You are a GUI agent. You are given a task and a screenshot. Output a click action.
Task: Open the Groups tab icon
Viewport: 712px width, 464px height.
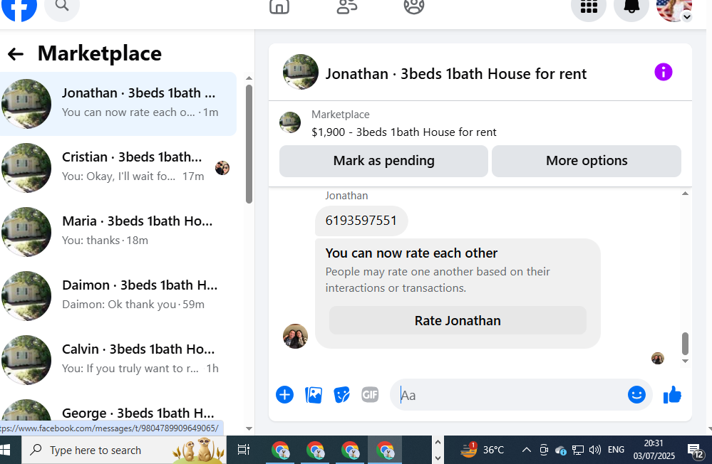pos(413,6)
